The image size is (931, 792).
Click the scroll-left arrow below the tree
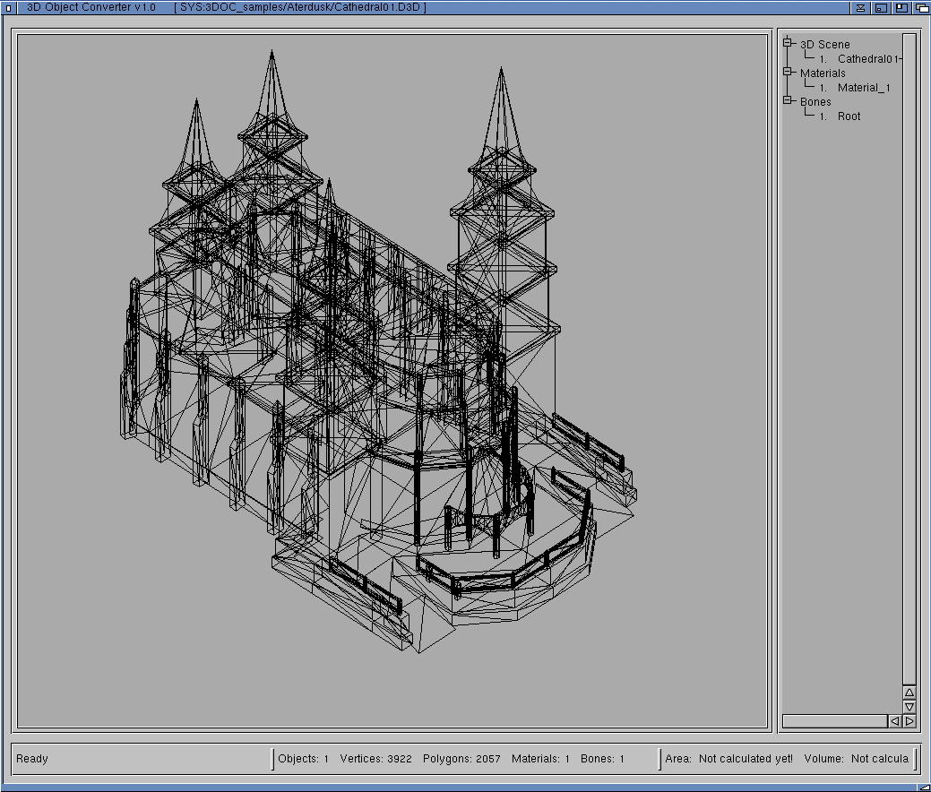point(895,721)
